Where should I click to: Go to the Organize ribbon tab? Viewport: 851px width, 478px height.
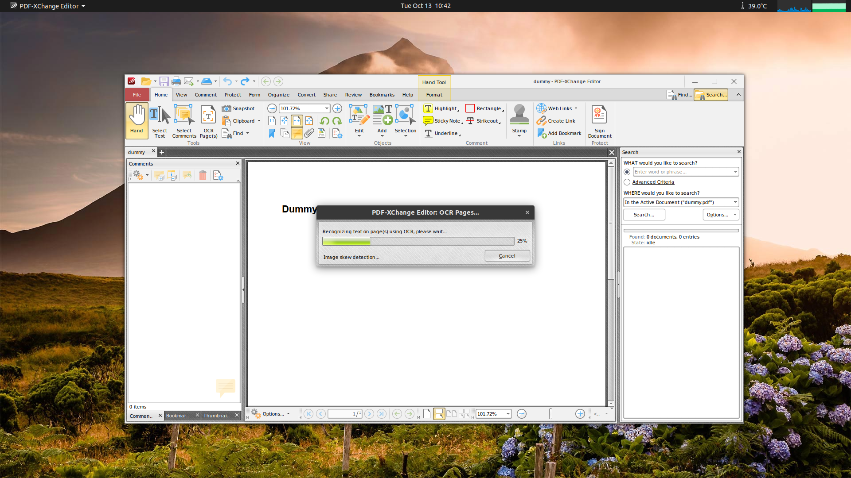tap(278, 95)
